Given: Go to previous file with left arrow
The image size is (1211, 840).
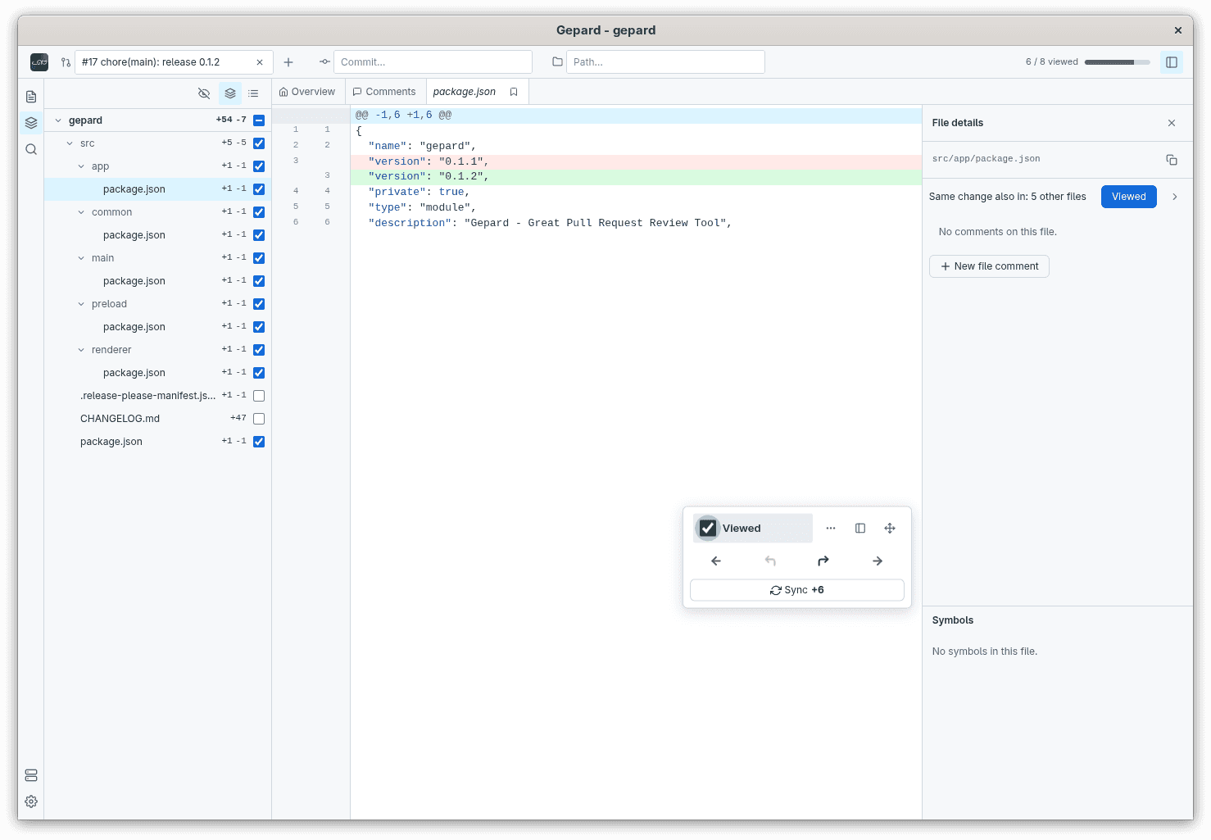Looking at the screenshot, I should point(716,561).
